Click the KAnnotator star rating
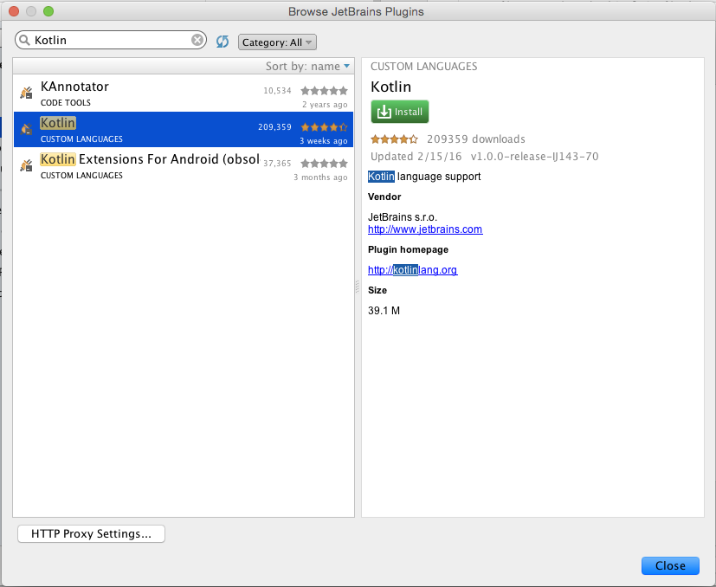This screenshot has height=587, width=716. click(324, 90)
